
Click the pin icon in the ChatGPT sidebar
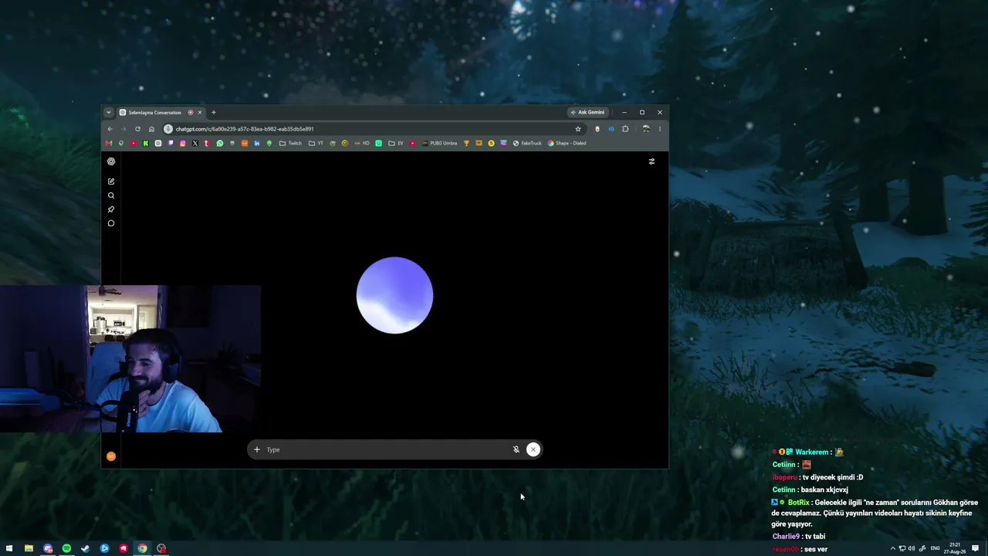click(111, 209)
